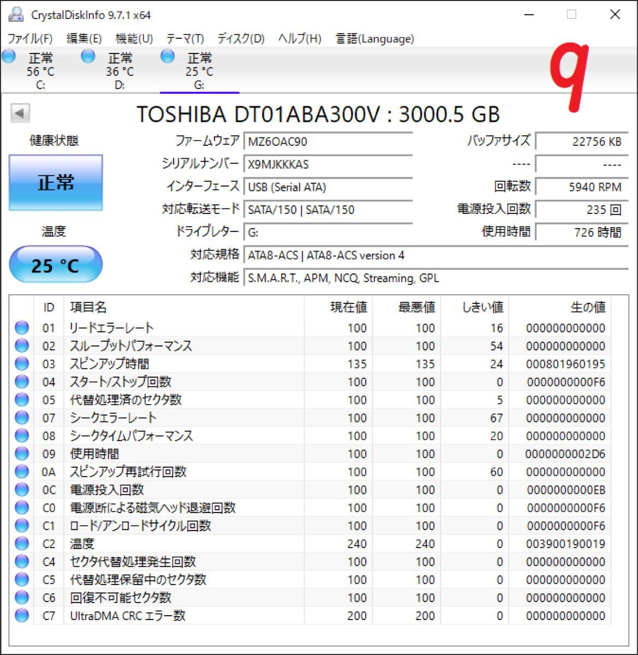Click status orb for 回復不可能セクタ数 row
The width and height of the screenshot is (638, 655).
point(22,598)
